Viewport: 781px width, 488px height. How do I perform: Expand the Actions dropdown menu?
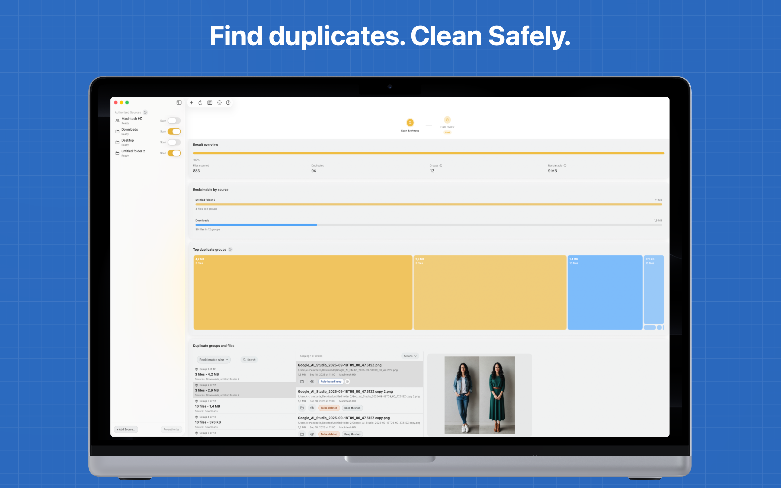pos(410,356)
